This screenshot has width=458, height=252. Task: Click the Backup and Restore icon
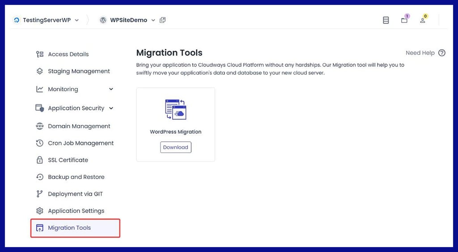point(40,177)
